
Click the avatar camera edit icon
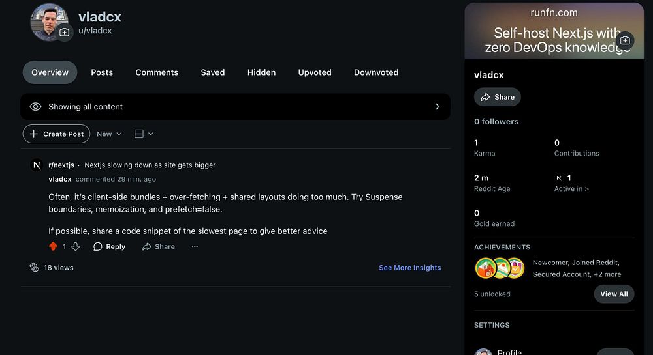64,33
